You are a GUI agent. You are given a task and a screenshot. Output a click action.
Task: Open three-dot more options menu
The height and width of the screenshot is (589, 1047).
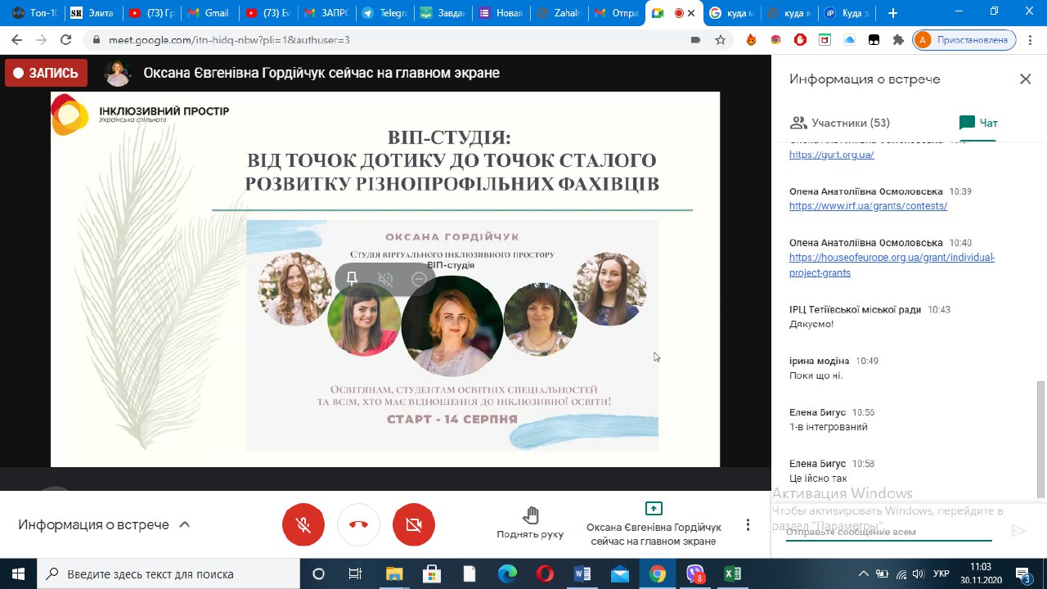(x=748, y=525)
